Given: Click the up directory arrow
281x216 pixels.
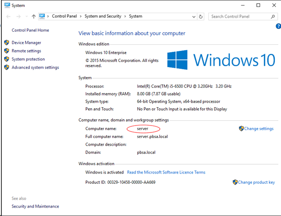Looking at the screenshot, I should pos(34,16).
